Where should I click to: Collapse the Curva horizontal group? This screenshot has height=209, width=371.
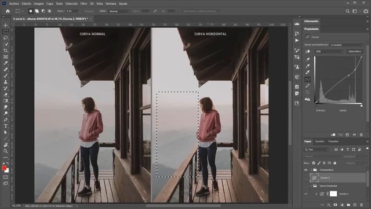click(x=311, y=186)
